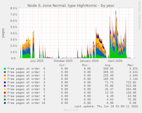Click the green order 0 legend swatch
This screenshot has width=142, height=113.
5,69
